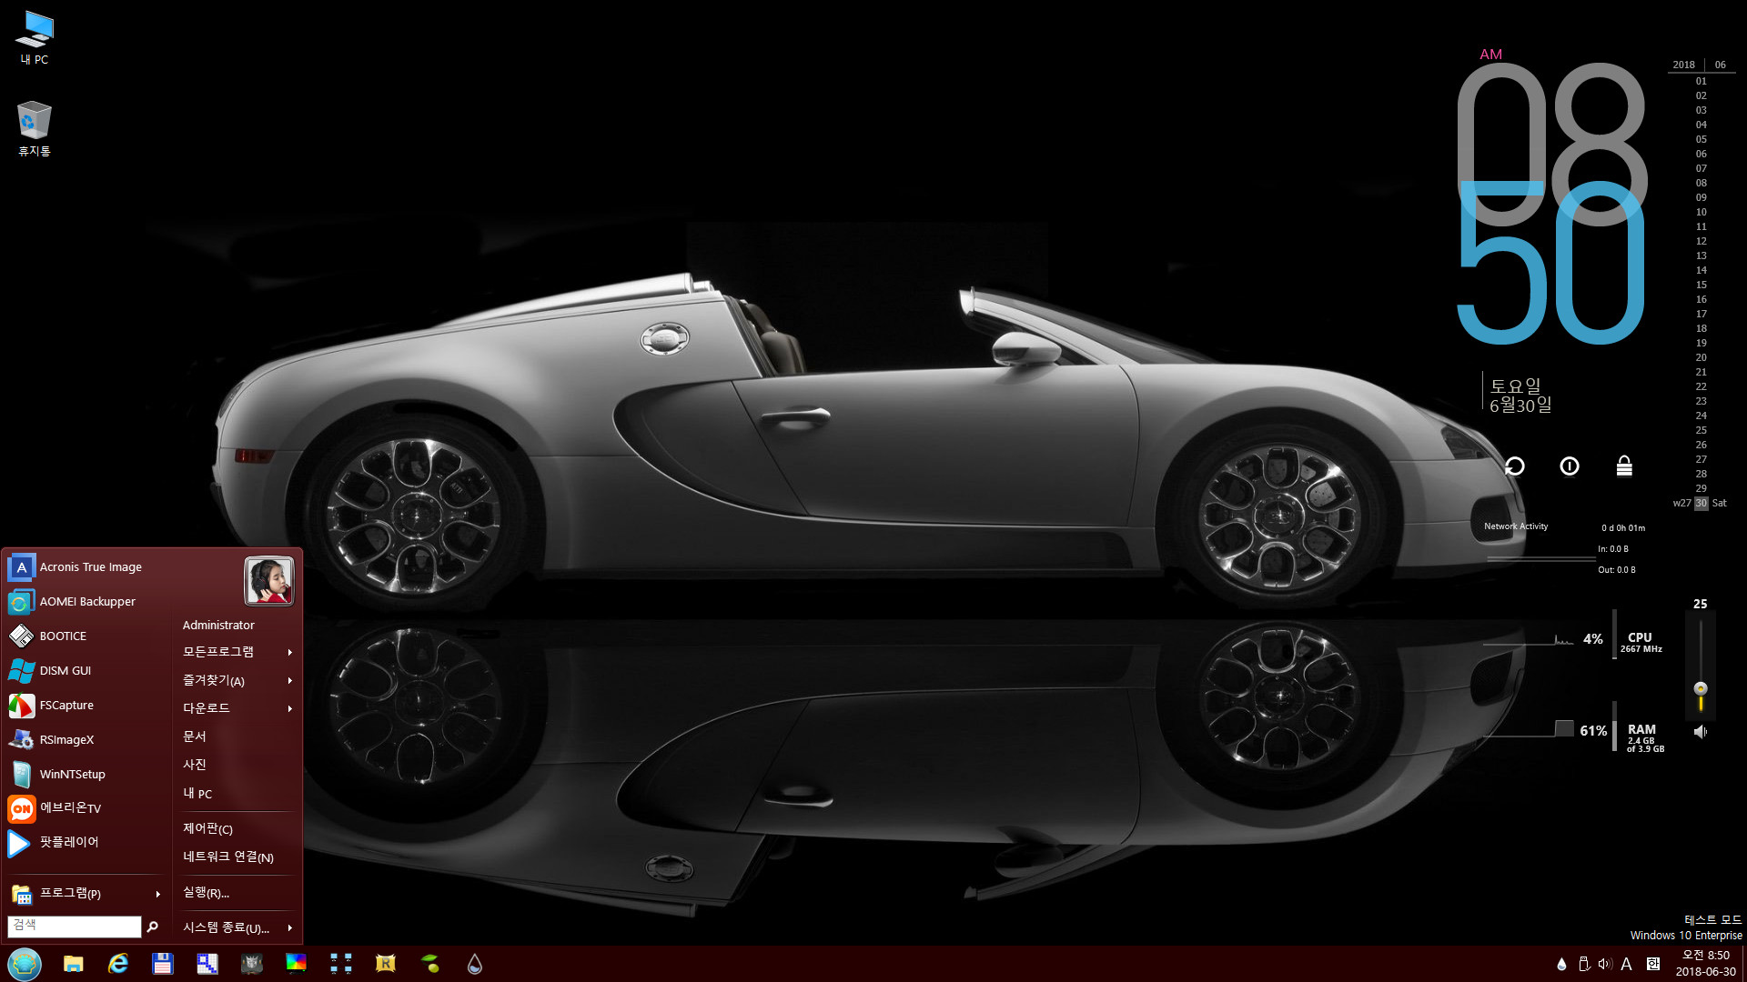Open the 휴지통 recycle bin icon

(35, 128)
